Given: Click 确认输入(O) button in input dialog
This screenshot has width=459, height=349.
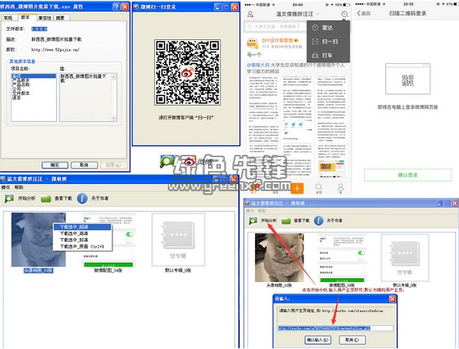Looking at the screenshot, I should pyautogui.click(x=317, y=340).
